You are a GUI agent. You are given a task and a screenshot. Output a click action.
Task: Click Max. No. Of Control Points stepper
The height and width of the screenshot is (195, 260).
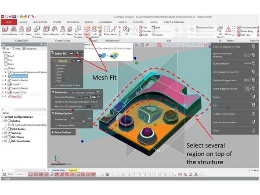click(x=96, y=106)
